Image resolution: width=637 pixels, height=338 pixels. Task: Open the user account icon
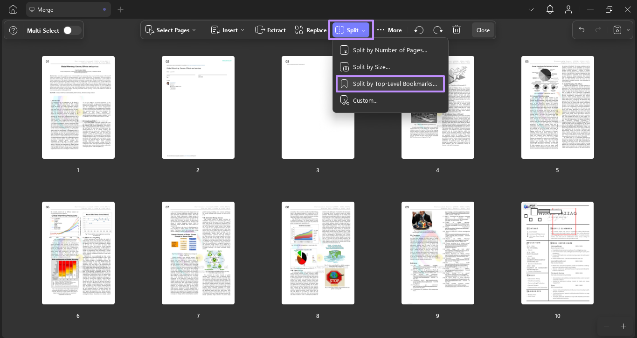568,9
